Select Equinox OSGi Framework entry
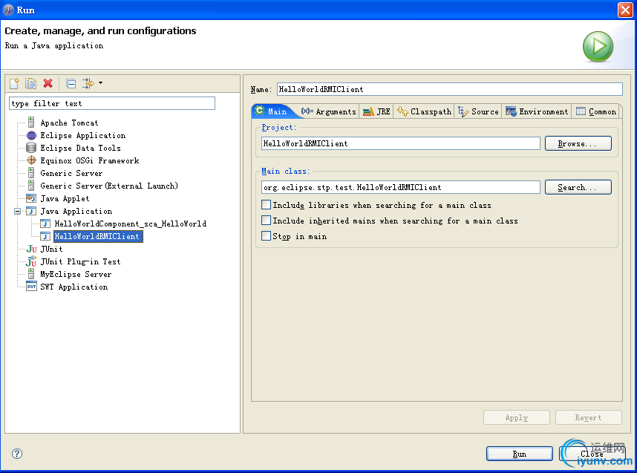The height and width of the screenshot is (473, 637). (89, 160)
